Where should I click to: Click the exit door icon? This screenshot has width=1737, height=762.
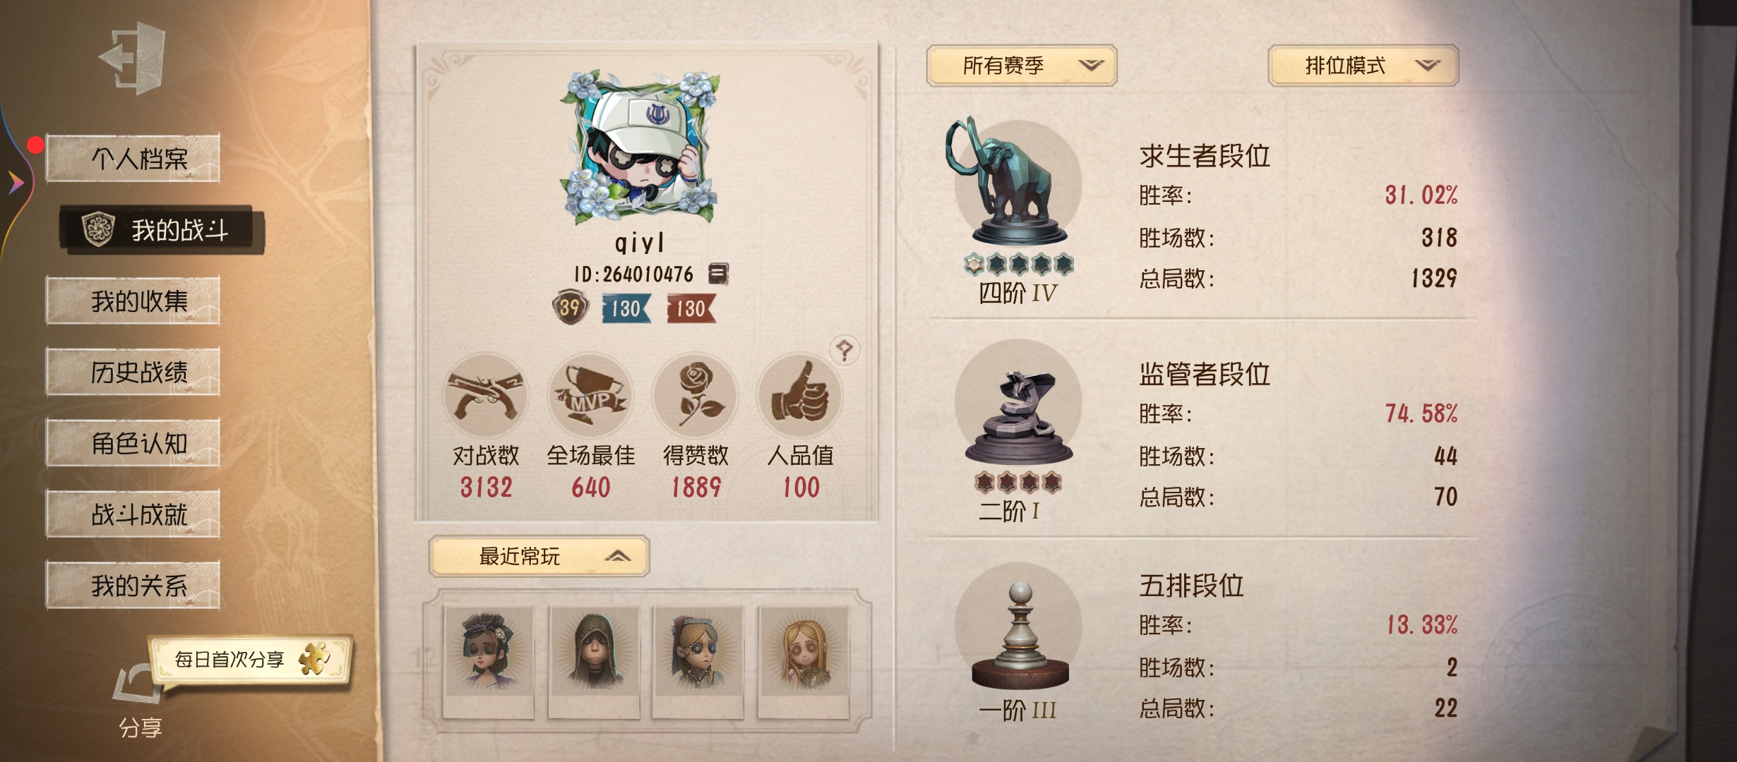click(133, 58)
